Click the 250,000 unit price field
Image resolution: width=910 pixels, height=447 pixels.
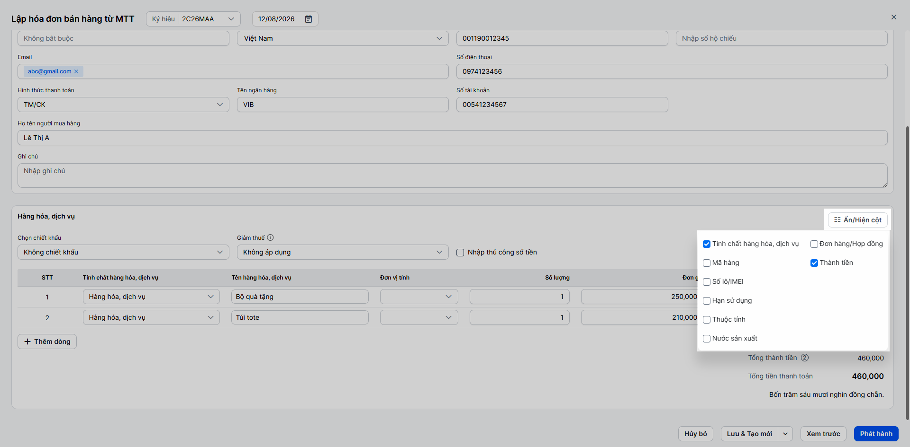click(639, 297)
